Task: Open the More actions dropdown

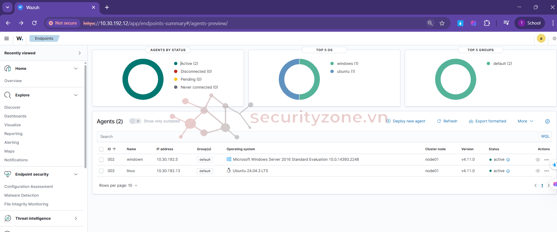Action: point(525,121)
